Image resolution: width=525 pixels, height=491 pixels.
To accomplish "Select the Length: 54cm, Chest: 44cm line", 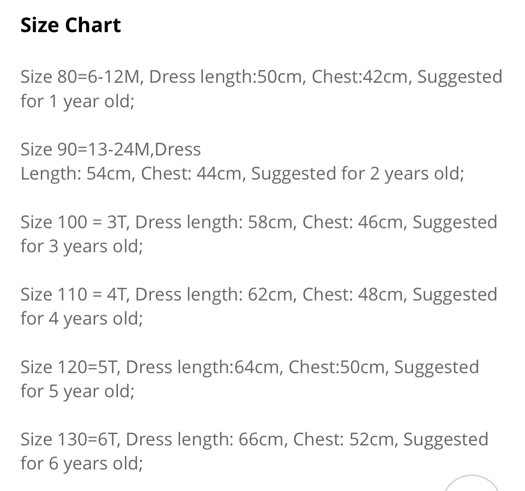I will 242,174.
